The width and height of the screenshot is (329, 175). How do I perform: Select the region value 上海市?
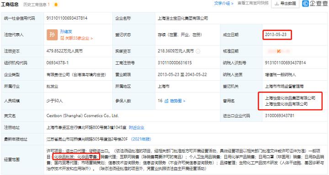click(164, 86)
